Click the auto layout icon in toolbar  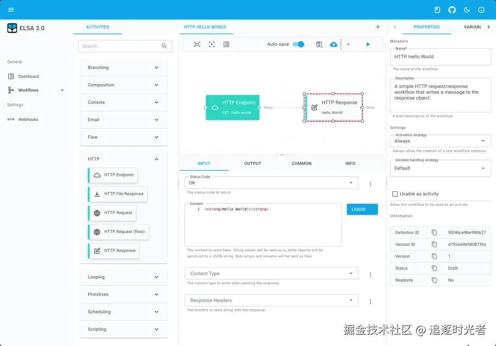click(x=226, y=44)
